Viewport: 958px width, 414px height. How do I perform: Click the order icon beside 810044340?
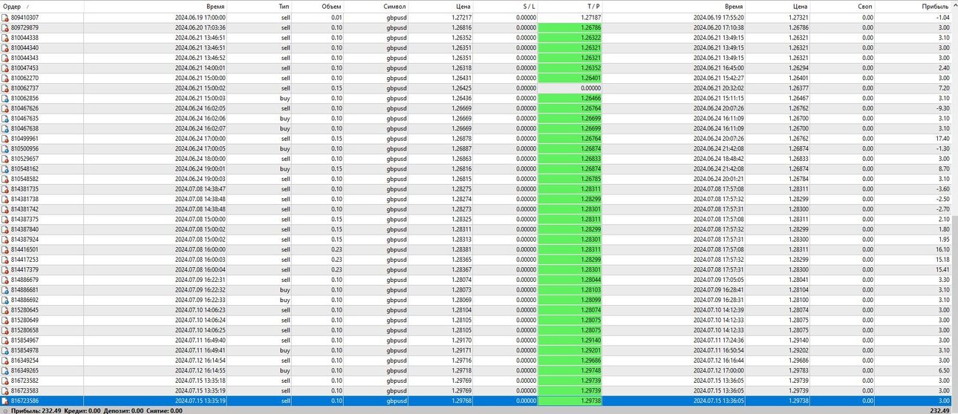(x=4, y=47)
